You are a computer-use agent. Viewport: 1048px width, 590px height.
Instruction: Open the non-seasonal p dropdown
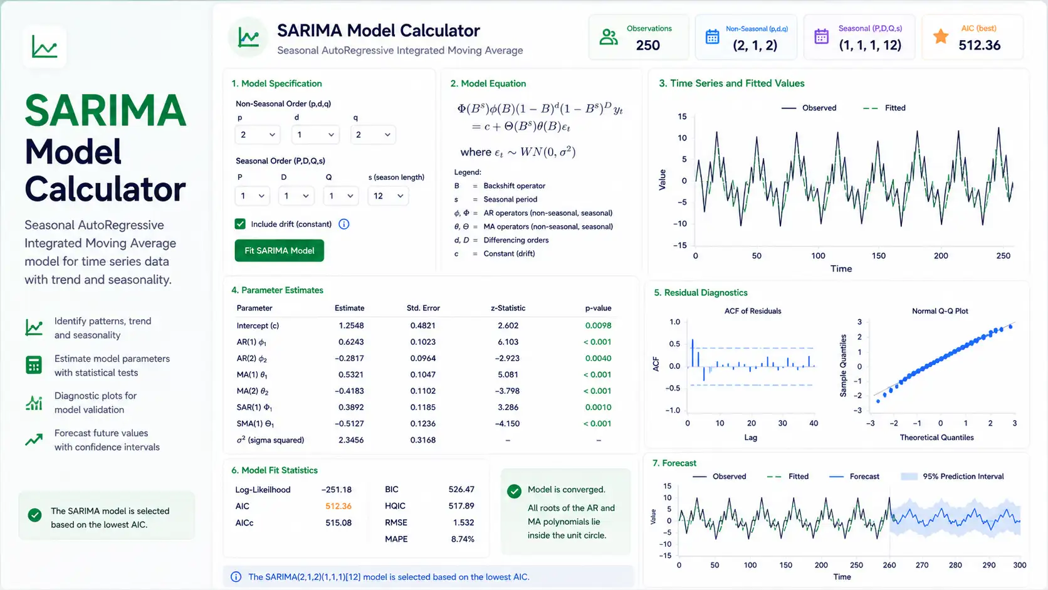tap(258, 135)
